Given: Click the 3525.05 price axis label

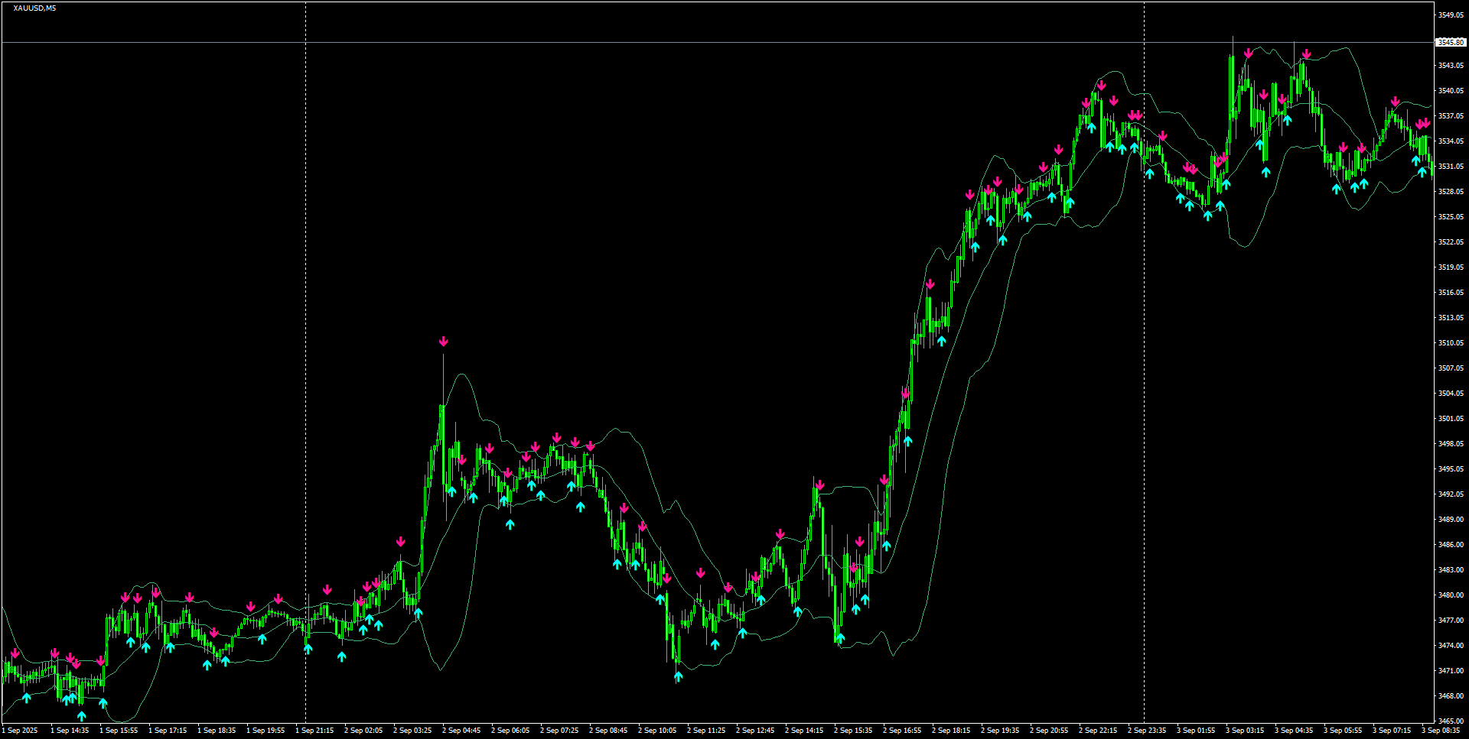Looking at the screenshot, I should click(1451, 217).
